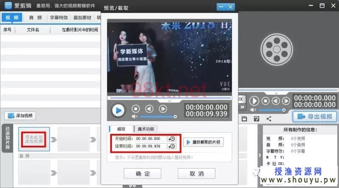Image resolution: width=339 pixels, height=188 pixels.
Task: Adjust the preview dialog volume slider
Action: click(158, 117)
